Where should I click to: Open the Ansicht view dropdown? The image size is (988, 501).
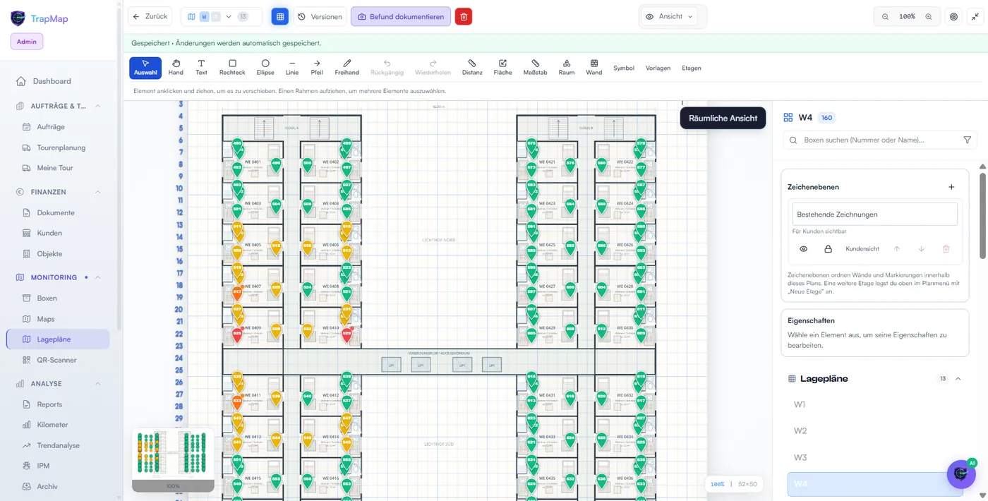(669, 16)
